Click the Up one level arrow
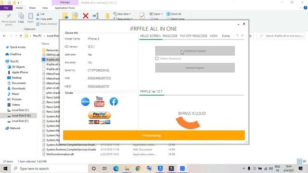The image size is (308, 173). click(x=21, y=36)
